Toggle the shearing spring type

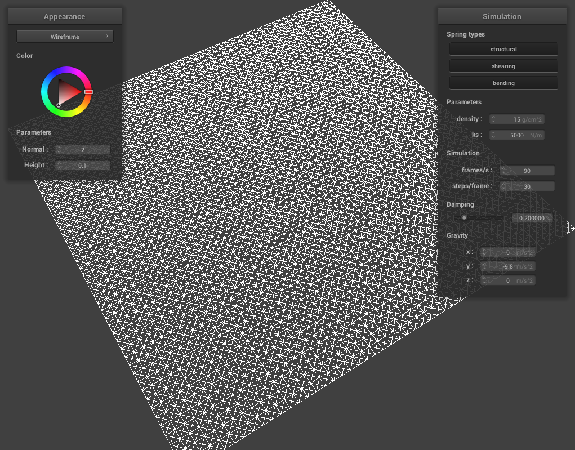(503, 66)
